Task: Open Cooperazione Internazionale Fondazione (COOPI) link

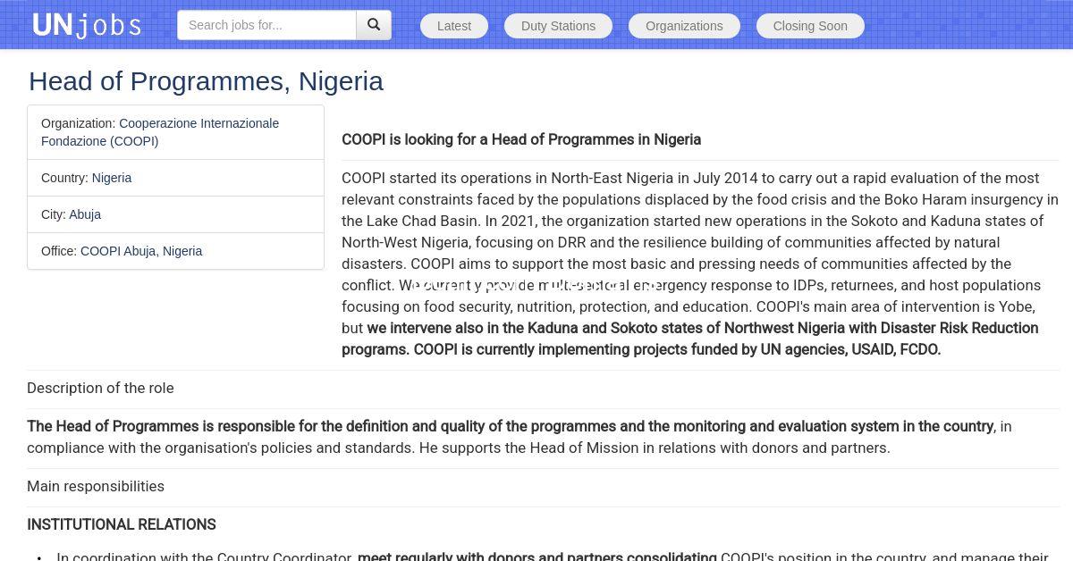Action: (199, 124)
